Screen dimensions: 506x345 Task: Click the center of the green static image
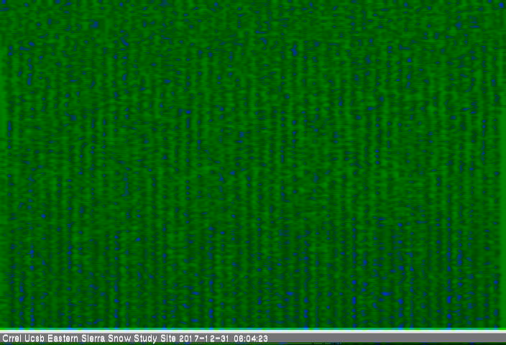[253, 164]
